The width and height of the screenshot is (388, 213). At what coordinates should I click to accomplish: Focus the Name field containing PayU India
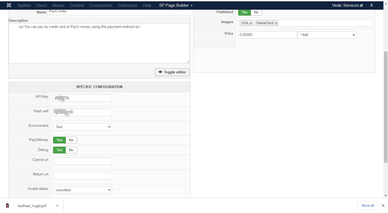(120, 12)
